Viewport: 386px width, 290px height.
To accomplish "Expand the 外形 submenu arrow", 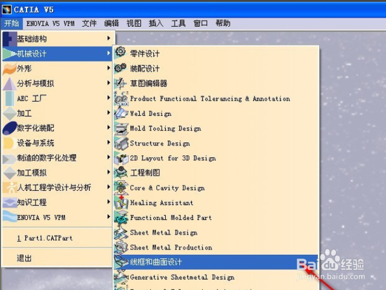I will point(109,68).
